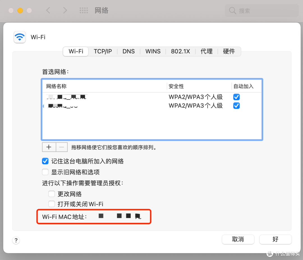Click the yellow minimize window button

[20, 10]
